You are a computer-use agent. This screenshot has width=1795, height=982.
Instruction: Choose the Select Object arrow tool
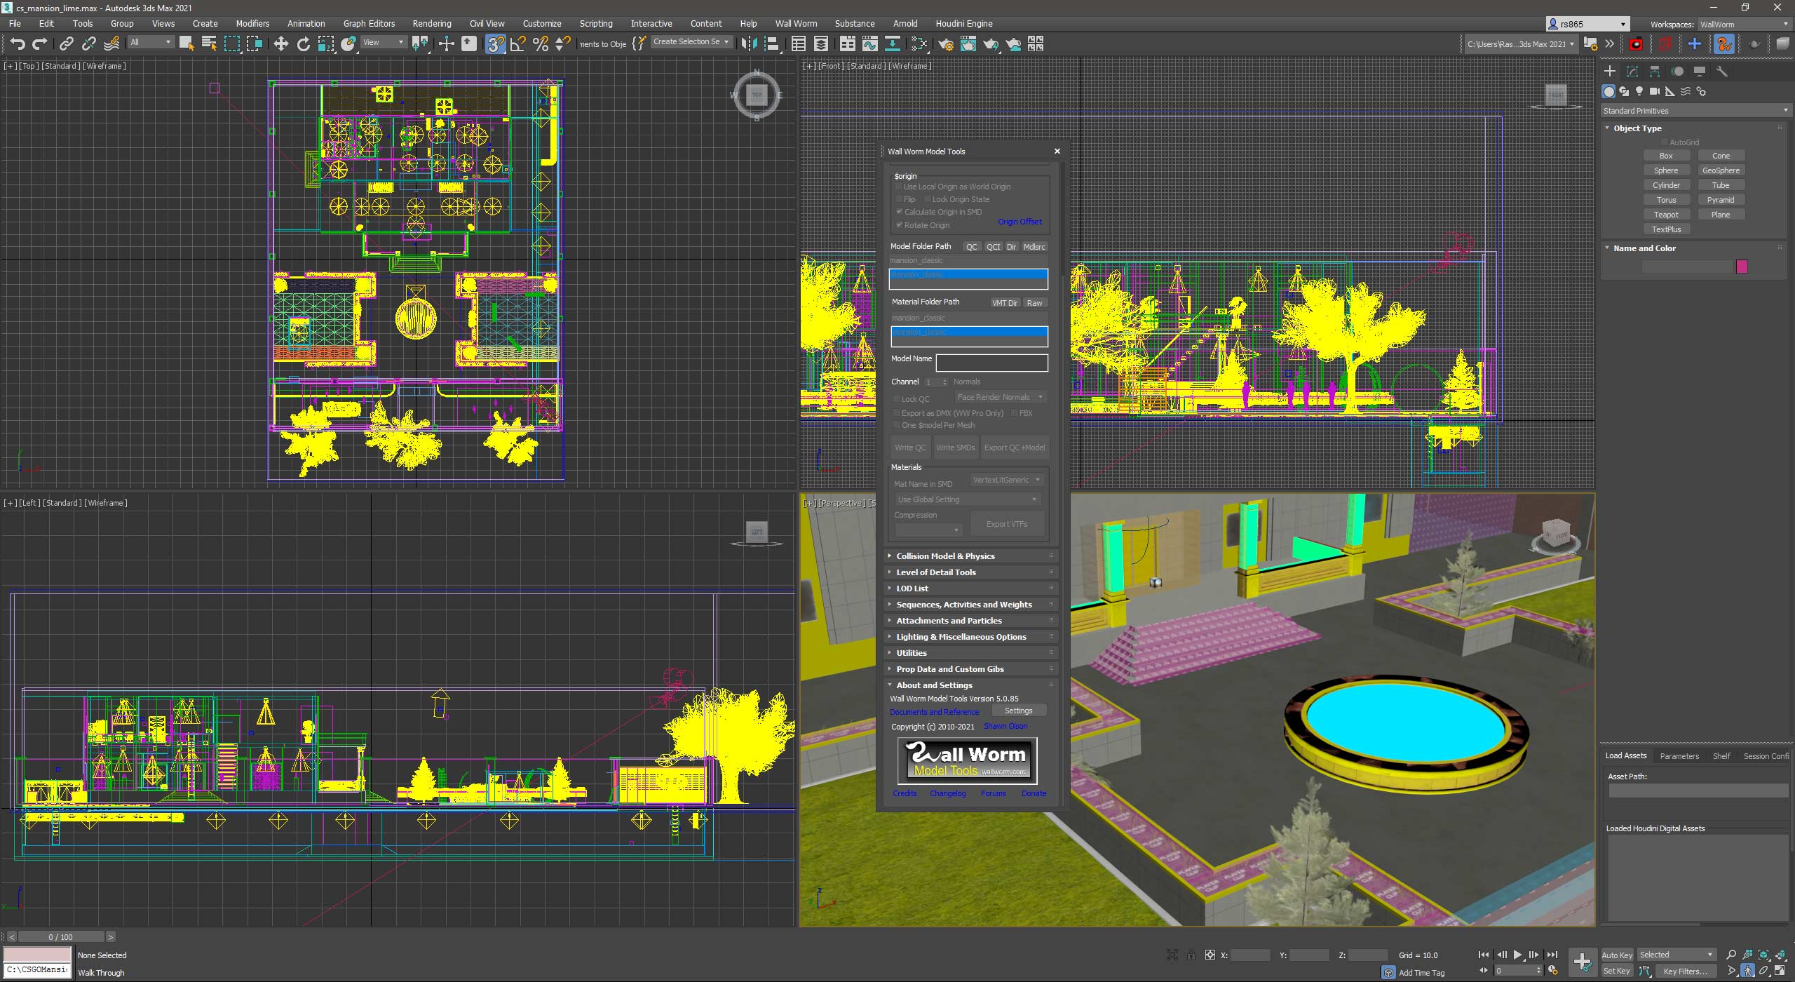pyautogui.click(x=187, y=44)
